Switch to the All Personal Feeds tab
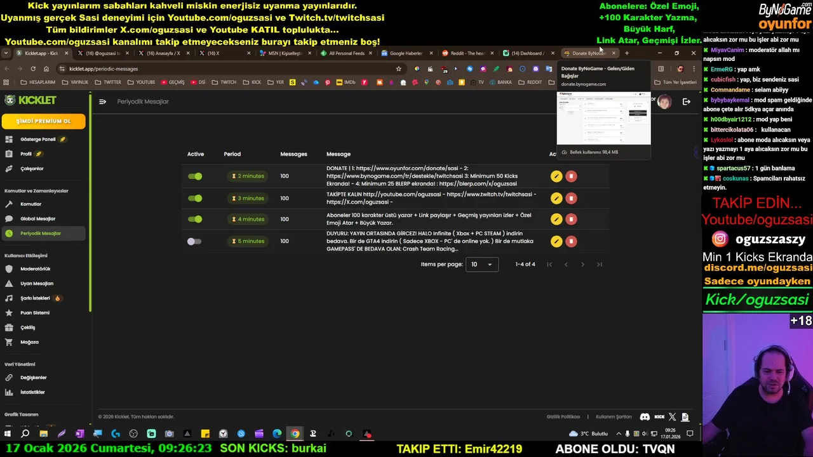 (347, 53)
